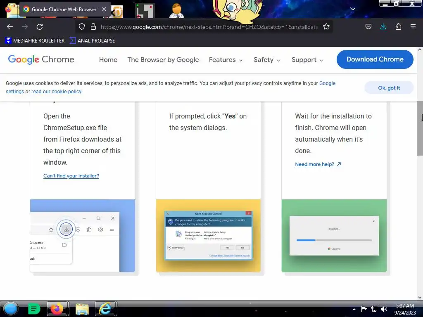Click the Installing progress illustration

(334, 236)
